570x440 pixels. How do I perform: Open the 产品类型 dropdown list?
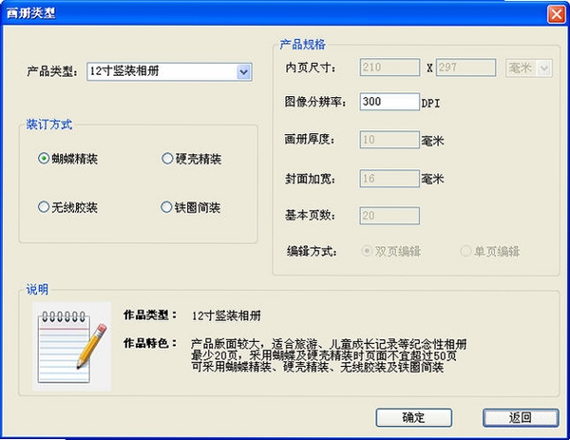[x=243, y=71]
